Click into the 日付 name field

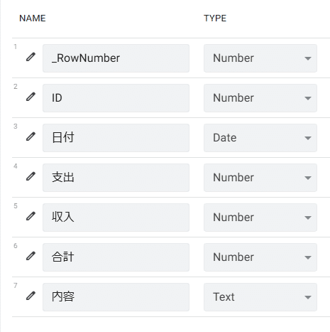(x=116, y=138)
